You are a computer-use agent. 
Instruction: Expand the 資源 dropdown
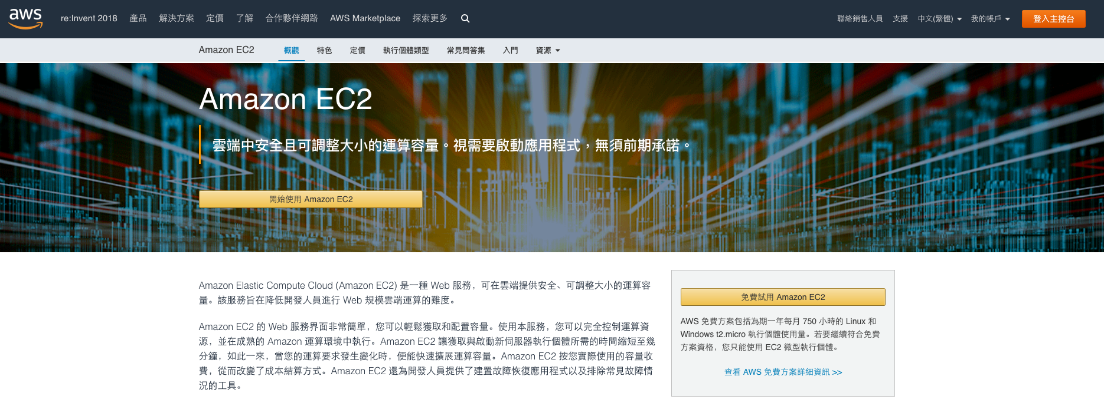coord(548,51)
